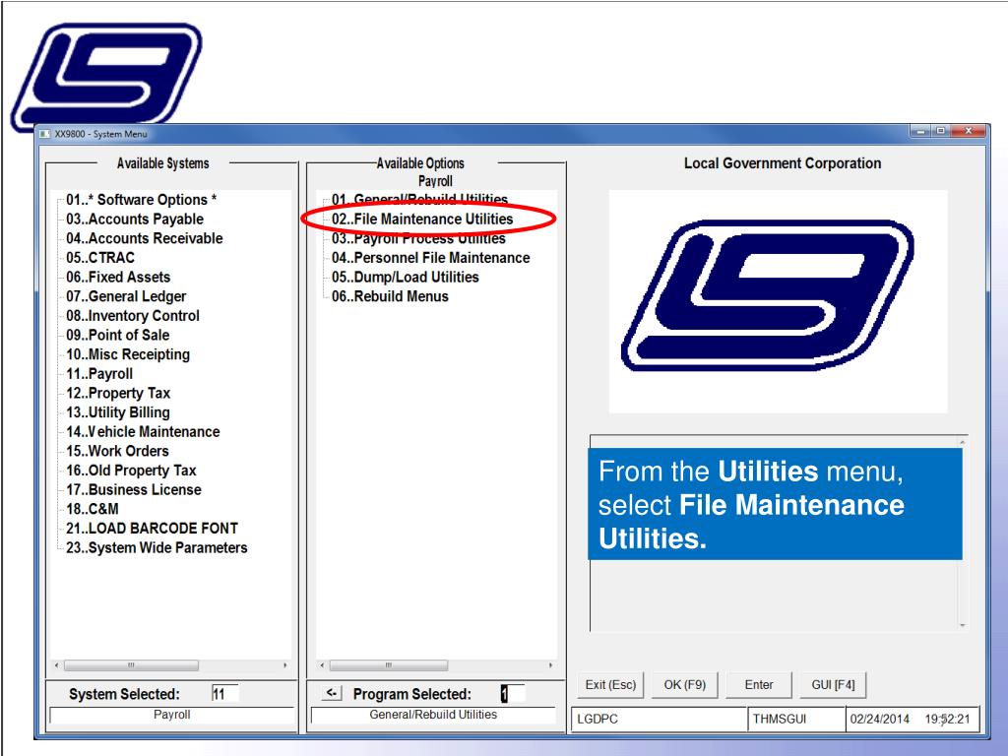Minimize the System Menu window
This screenshot has height=756, width=1008.
920,131
